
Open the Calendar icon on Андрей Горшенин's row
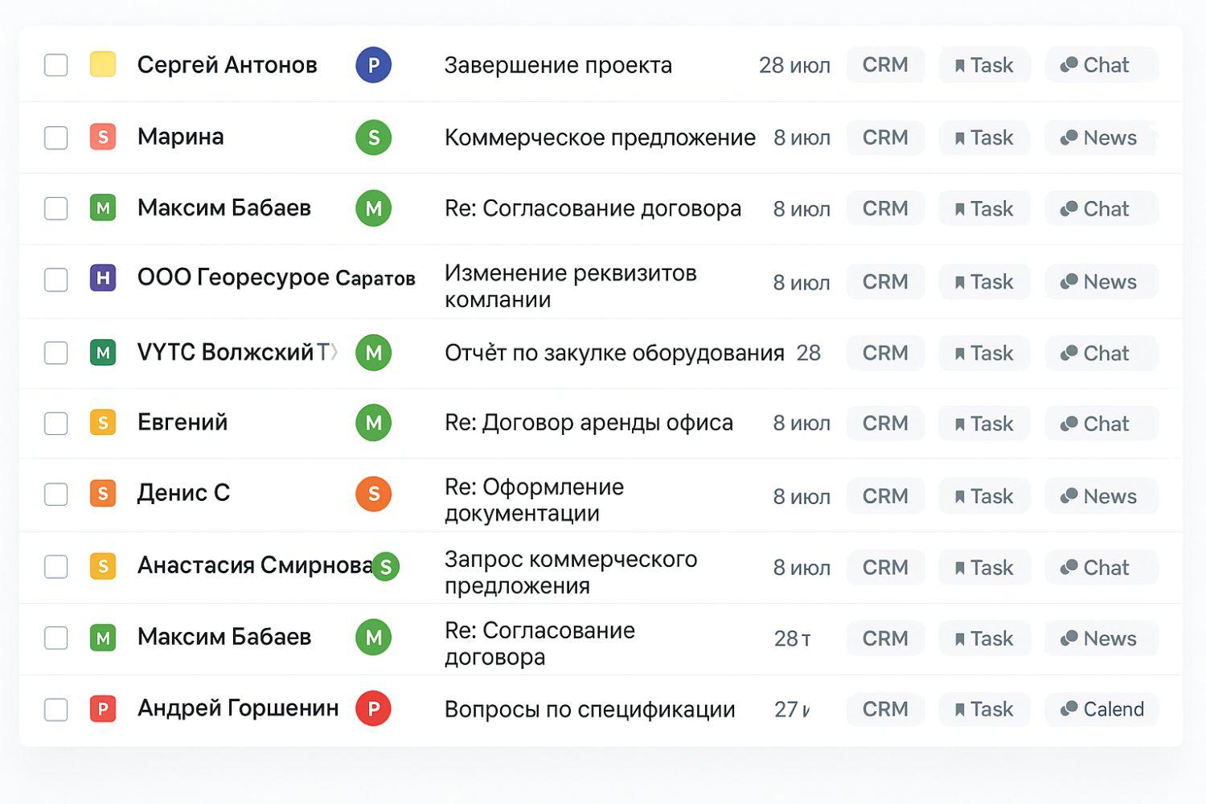[1101, 709]
